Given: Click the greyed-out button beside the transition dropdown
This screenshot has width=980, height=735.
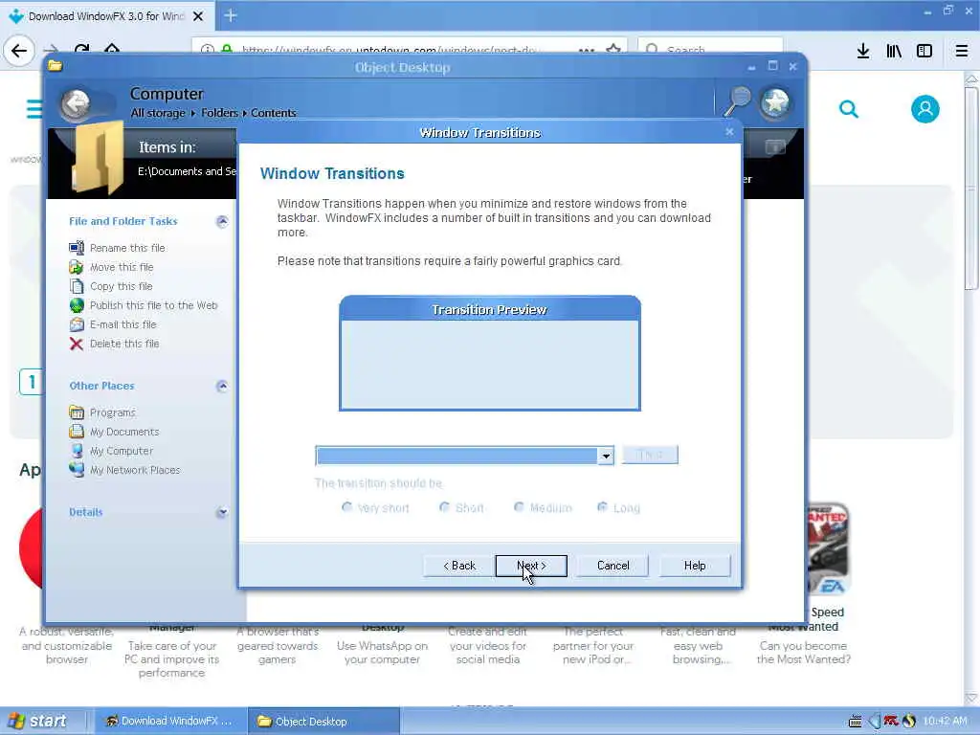Looking at the screenshot, I should tap(650, 455).
